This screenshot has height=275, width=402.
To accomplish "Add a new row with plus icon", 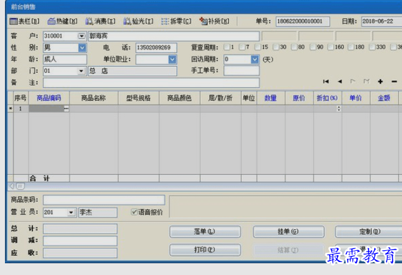I will [380, 82].
